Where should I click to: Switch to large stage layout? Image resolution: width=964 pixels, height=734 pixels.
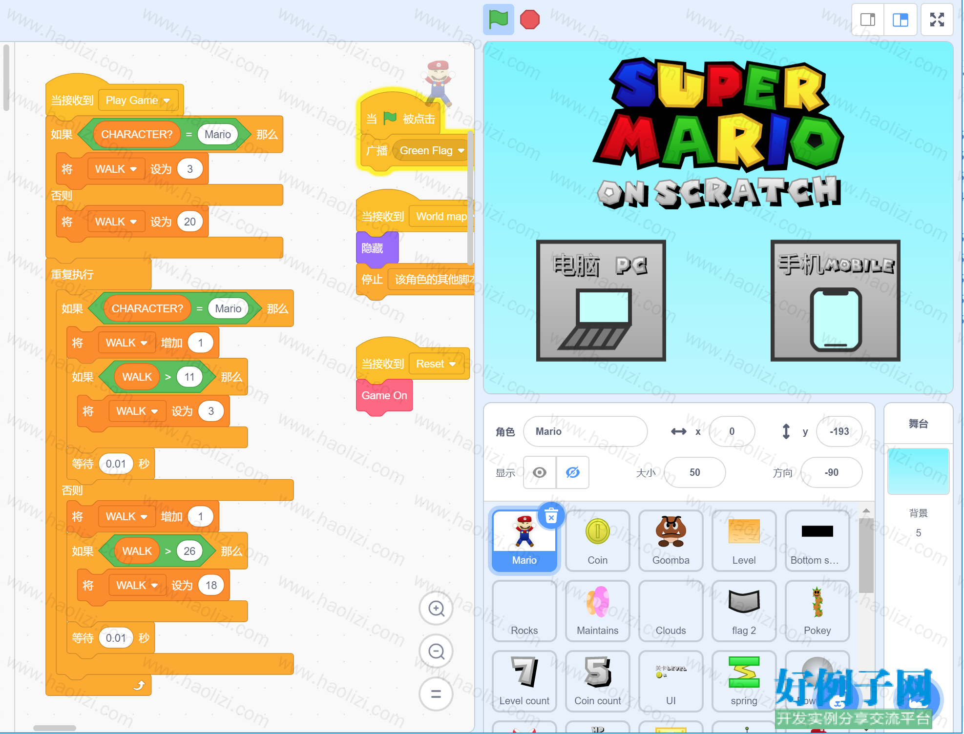click(900, 20)
